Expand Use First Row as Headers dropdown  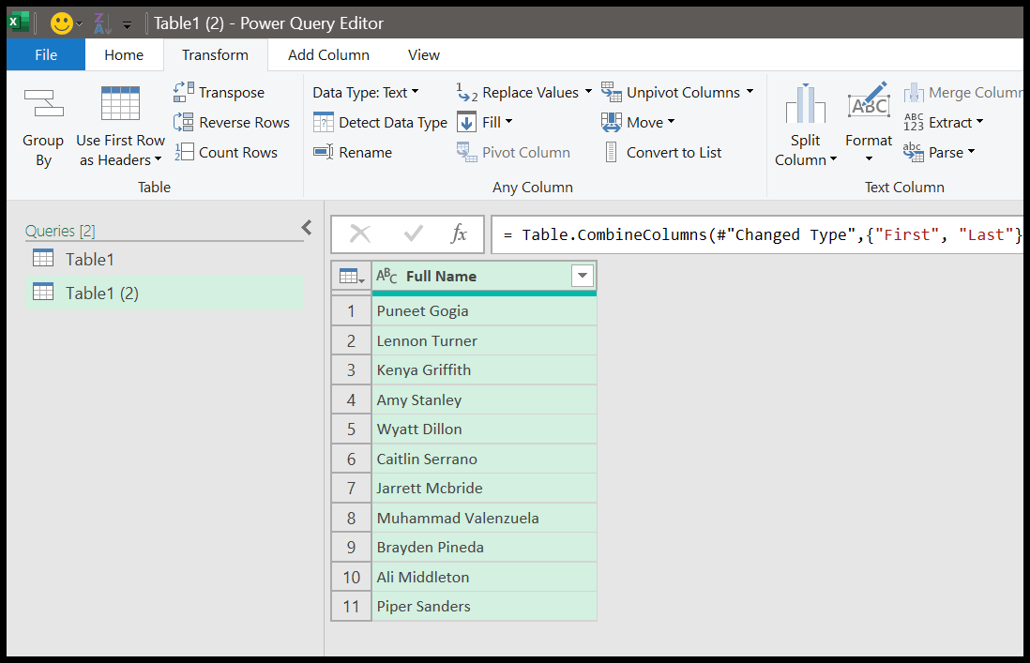coord(159,158)
